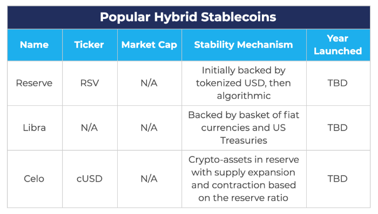Click the Popular Hybrid Stablecoins title
The width and height of the screenshot is (378, 214).
pyautogui.click(x=188, y=17)
